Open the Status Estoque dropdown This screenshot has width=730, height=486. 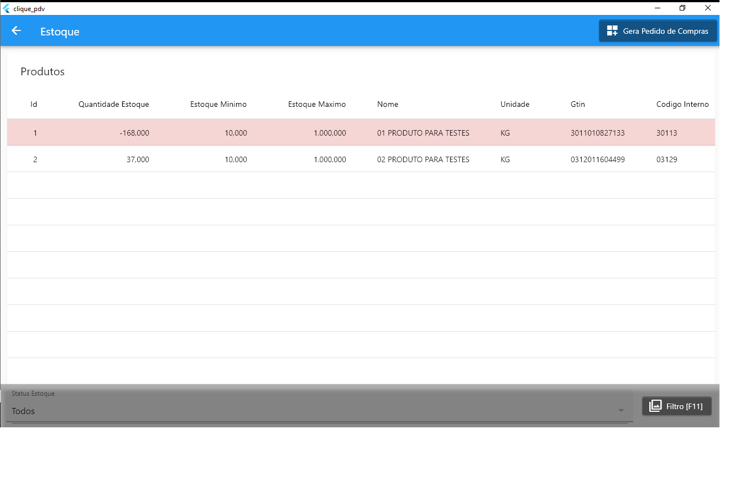(x=315, y=411)
